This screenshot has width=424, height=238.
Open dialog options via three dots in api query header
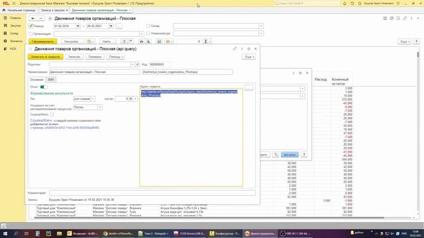(242, 49)
